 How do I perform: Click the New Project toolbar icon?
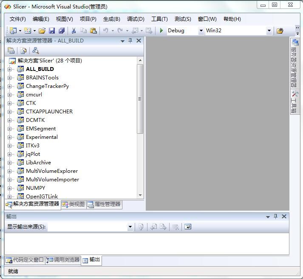coord(13,31)
